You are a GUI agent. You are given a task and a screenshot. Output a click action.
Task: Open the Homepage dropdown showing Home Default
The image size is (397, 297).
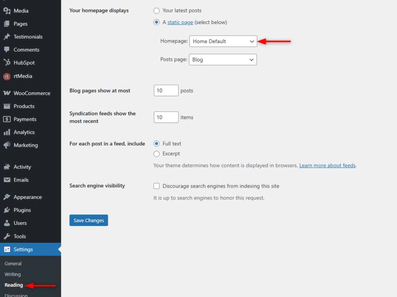223,41
